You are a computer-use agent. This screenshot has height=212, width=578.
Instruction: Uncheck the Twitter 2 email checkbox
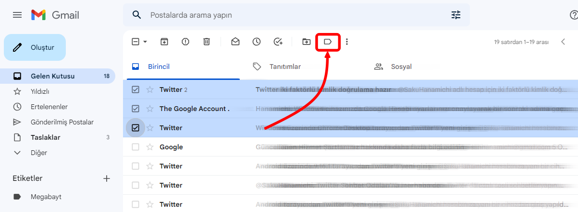(x=135, y=89)
